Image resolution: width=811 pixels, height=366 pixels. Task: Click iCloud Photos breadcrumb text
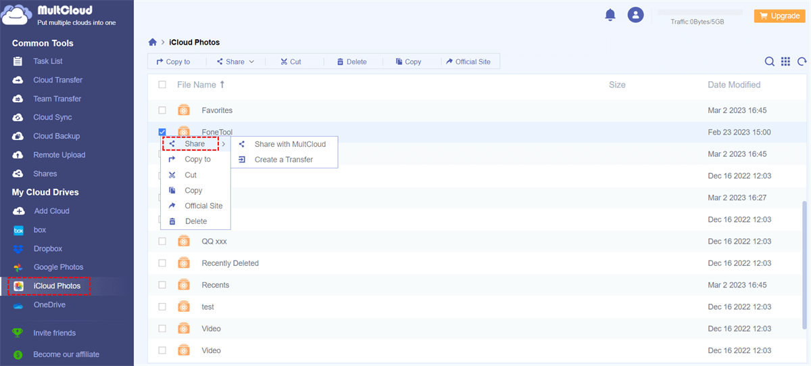[194, 42]
